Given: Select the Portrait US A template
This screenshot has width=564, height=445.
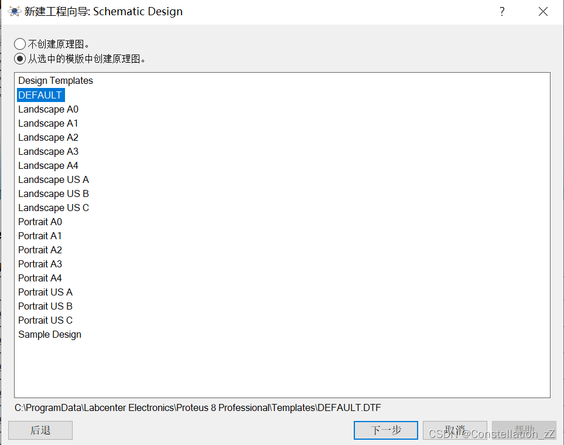Looking at the screenshot, I should coord(45,291).
